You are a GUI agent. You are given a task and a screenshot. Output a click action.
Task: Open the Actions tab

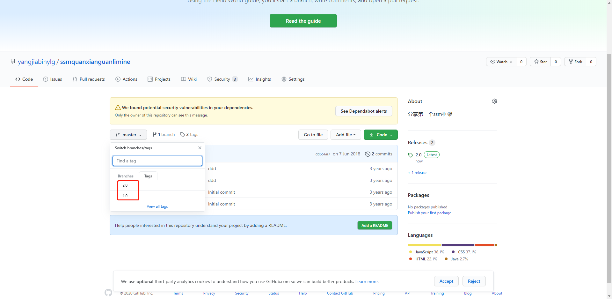(x=126, y=79)
